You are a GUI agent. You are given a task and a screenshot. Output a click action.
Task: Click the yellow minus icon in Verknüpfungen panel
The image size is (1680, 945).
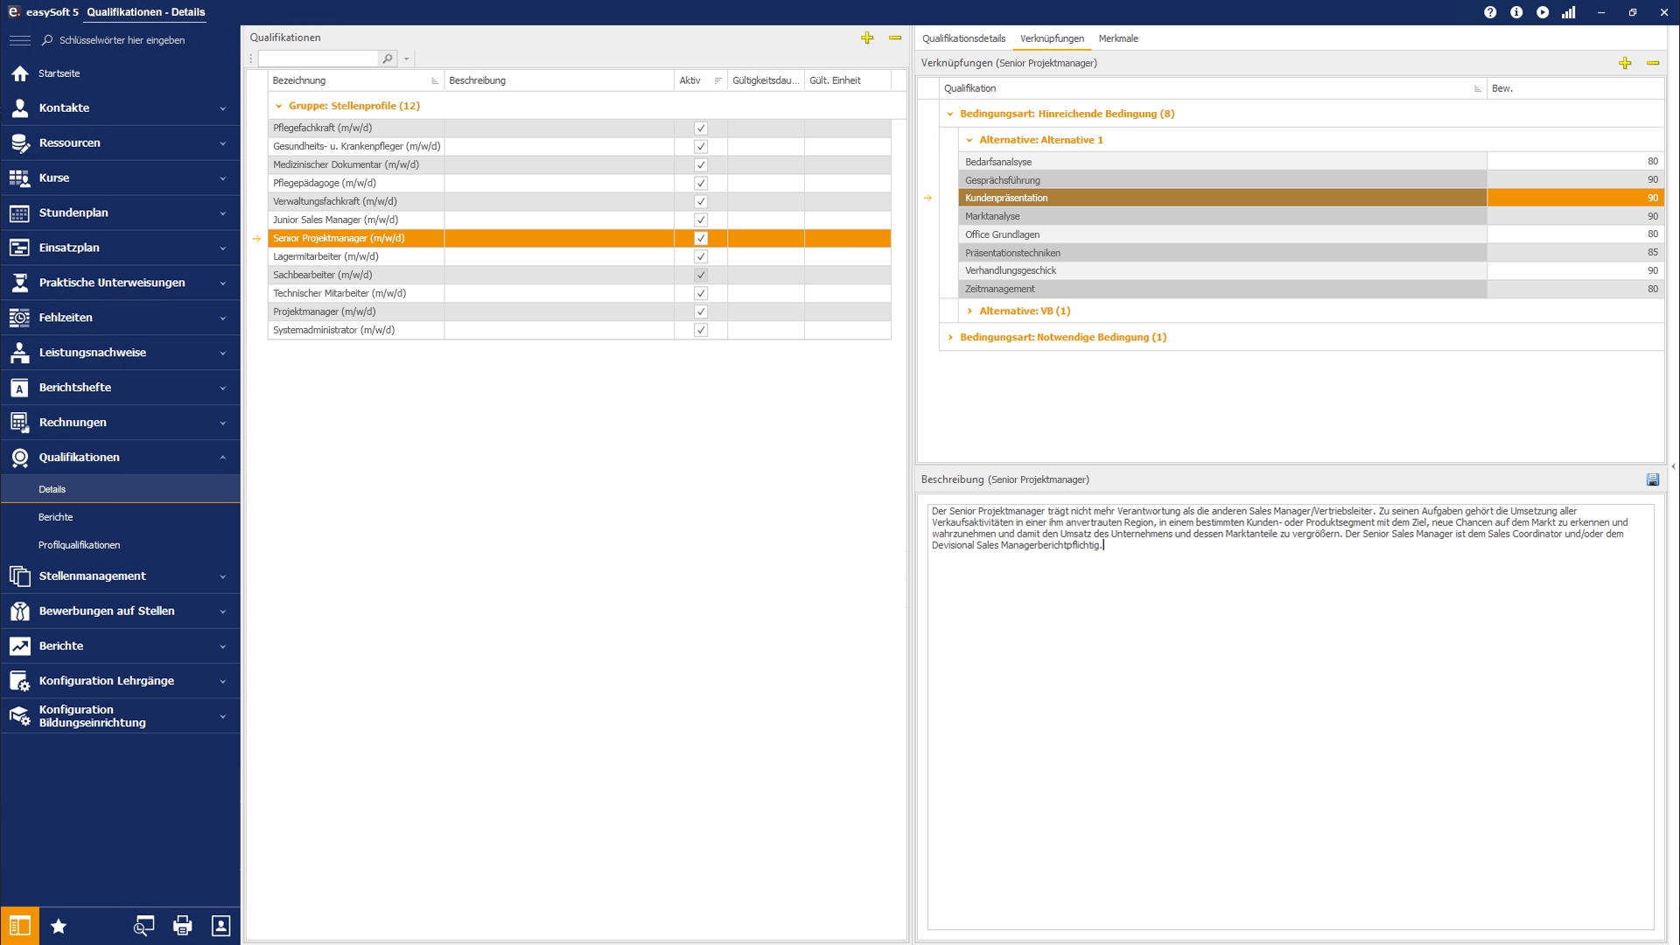click(1653, 63)
